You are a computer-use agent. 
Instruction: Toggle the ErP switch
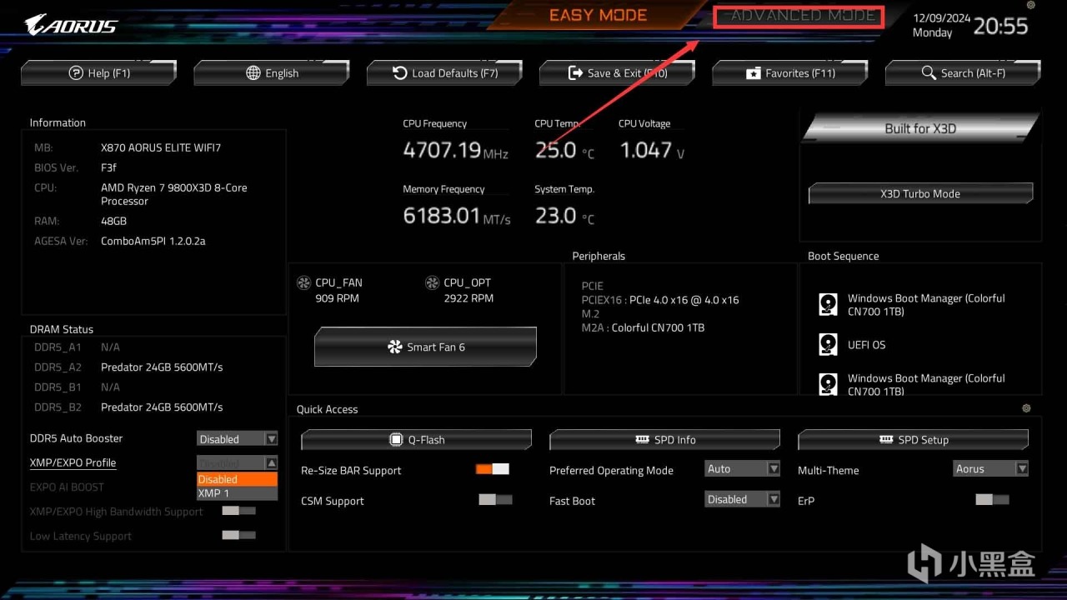[x=992, y=500]
